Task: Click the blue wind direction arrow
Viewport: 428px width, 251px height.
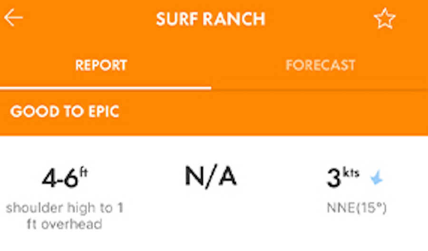Action: tap(377, 178)
